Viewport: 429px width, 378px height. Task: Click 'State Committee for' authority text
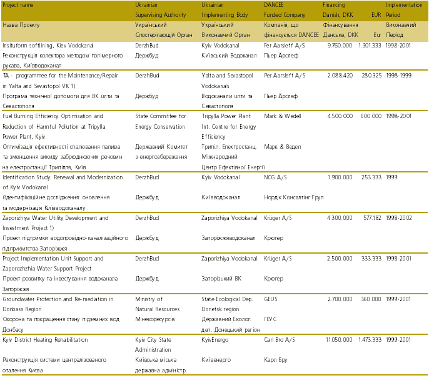tap(161, 116)
